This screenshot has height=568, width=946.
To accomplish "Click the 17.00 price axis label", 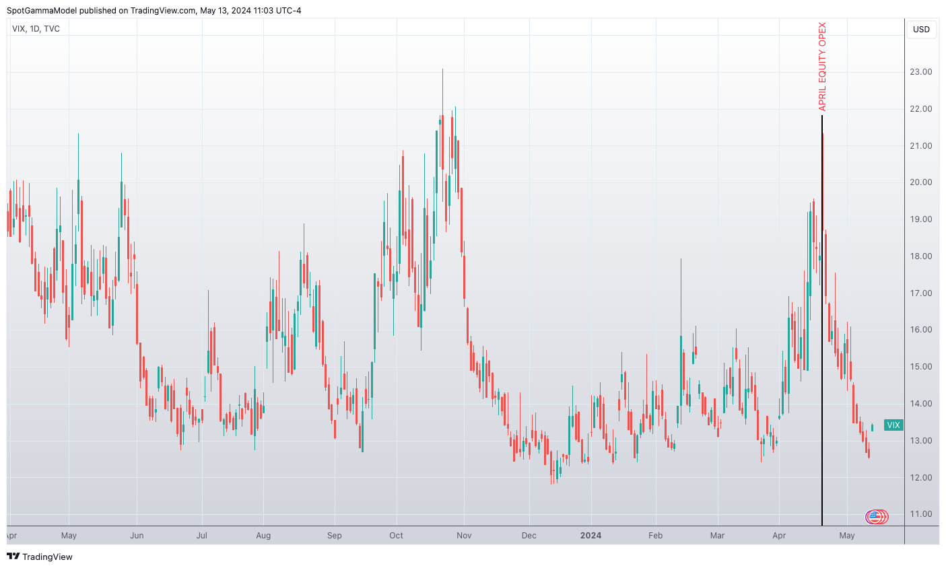I will coord(920,293).
